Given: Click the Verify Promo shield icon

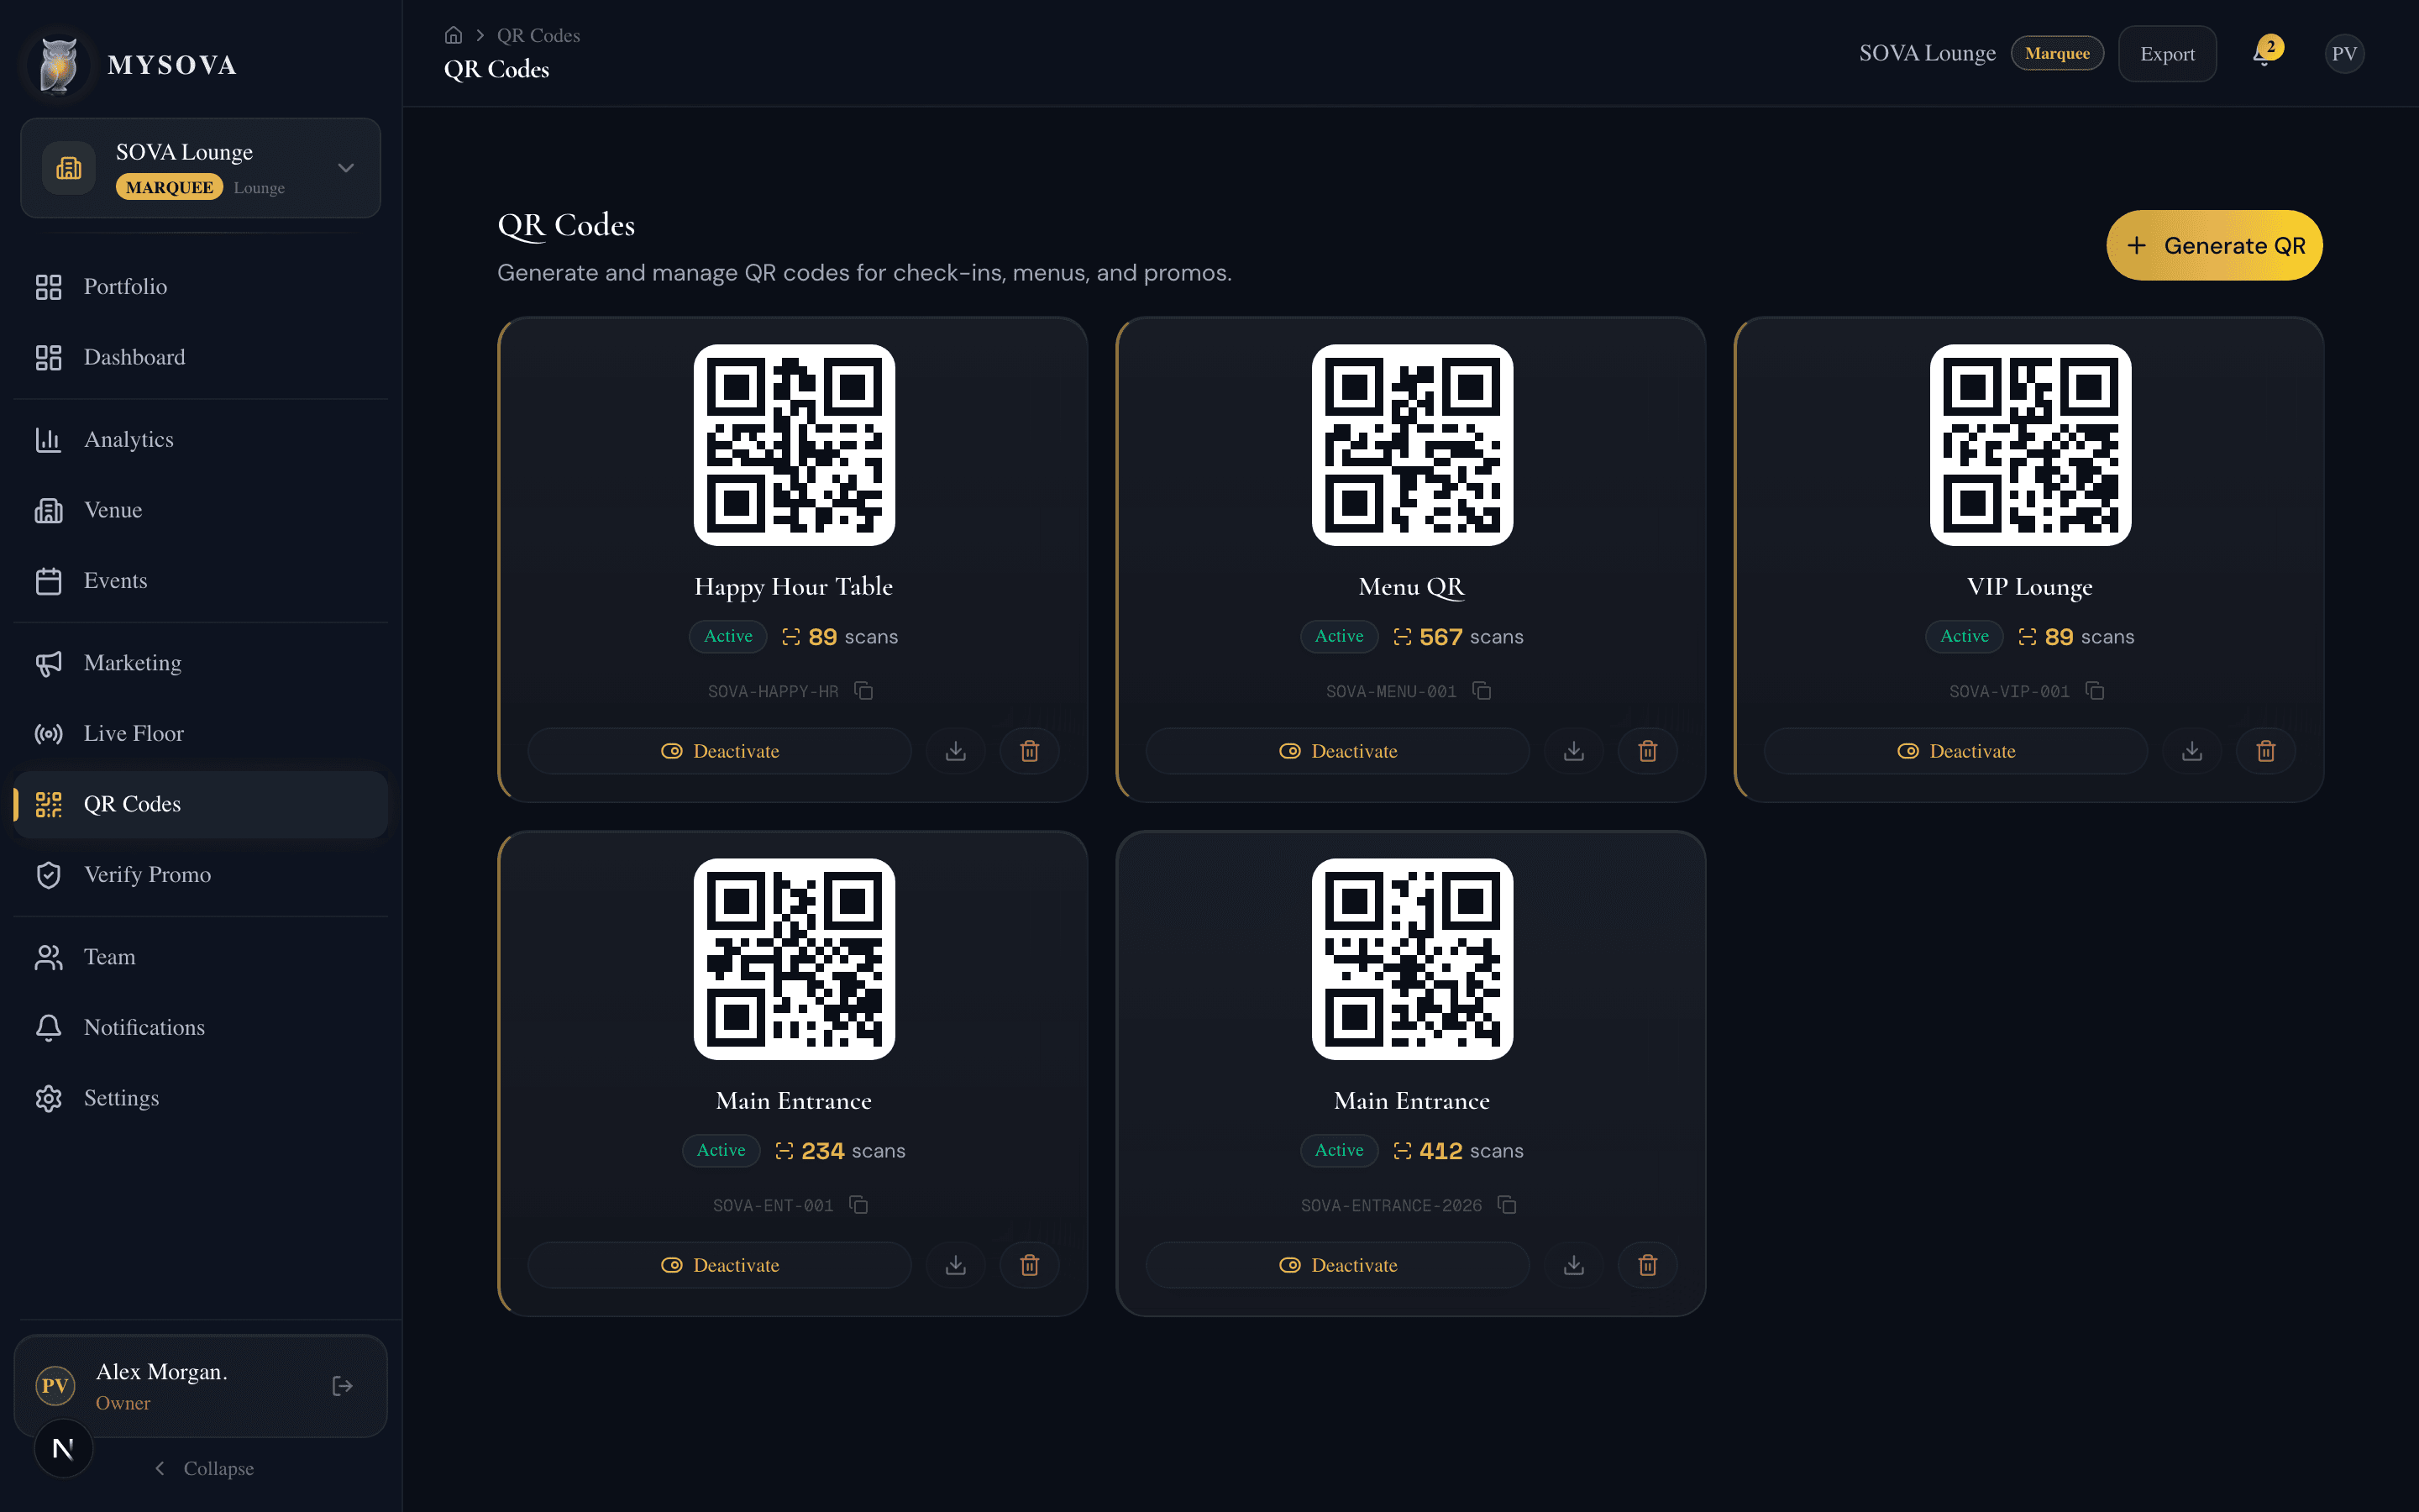Looking at the screenshot, I should point(49,874).
